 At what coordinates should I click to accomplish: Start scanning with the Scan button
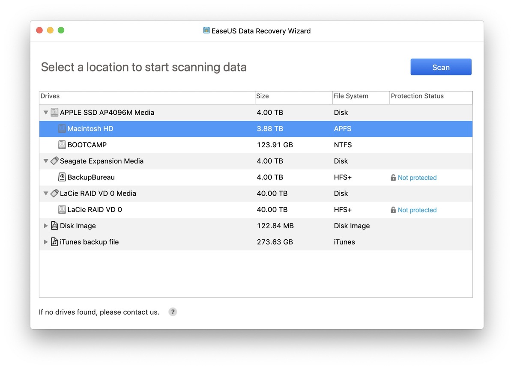441,67
